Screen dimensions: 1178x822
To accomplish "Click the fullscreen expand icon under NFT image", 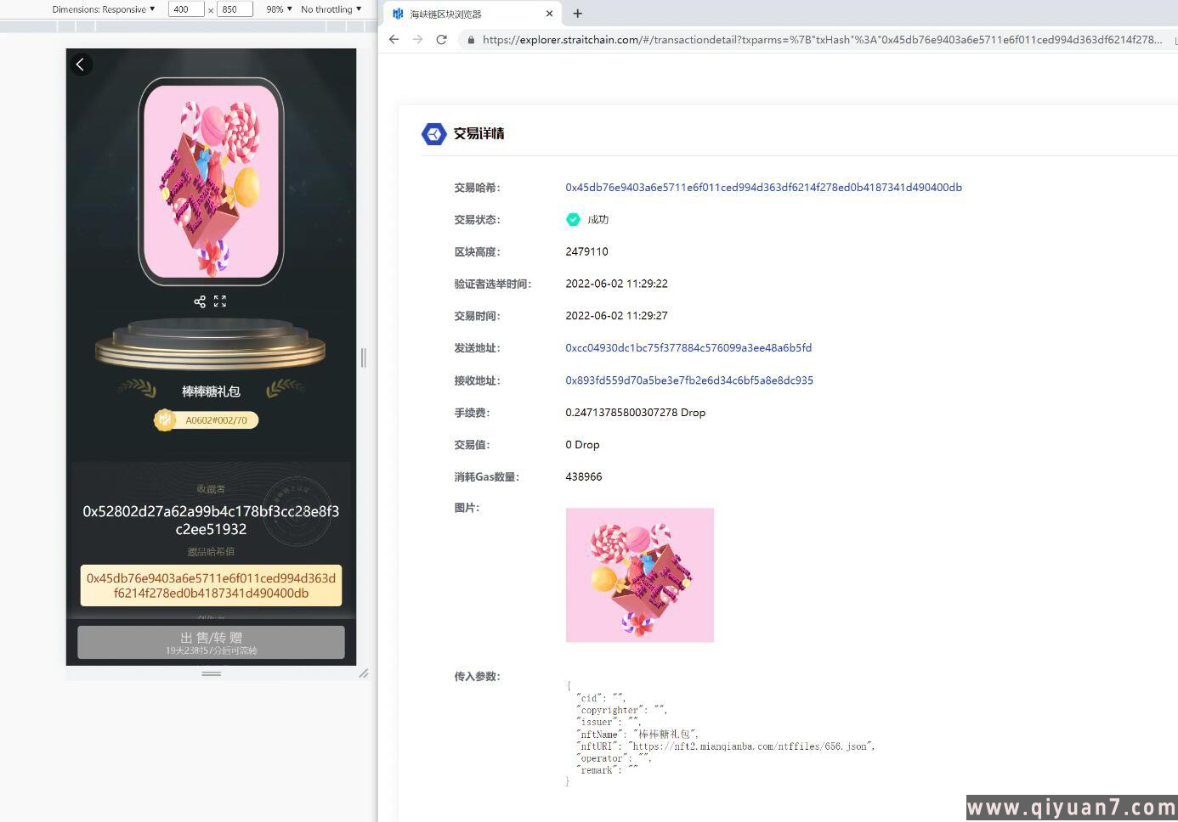I will pyautogui.click(x=220, y=301).
